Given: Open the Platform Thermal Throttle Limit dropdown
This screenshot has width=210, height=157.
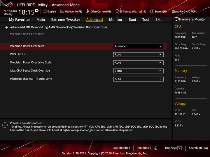Looking at the screenshot, I should [x=138, y=79].
